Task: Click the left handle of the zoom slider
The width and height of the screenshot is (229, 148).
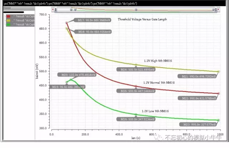Action: tap(56, 10)
